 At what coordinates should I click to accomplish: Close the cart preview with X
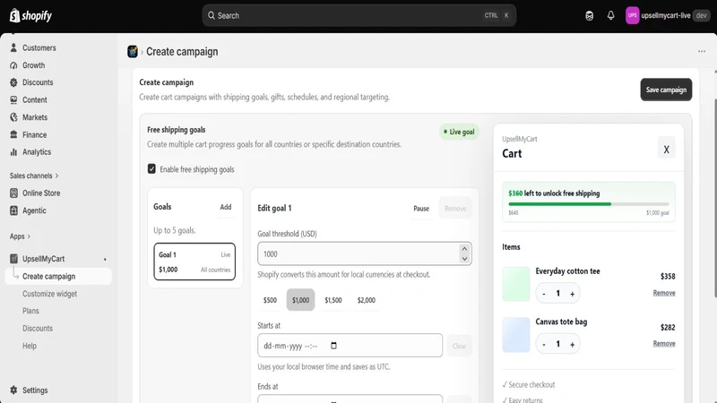666,149
